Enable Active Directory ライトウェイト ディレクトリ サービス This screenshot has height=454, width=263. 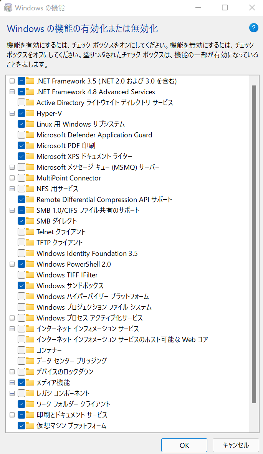(x=21, y=102)
